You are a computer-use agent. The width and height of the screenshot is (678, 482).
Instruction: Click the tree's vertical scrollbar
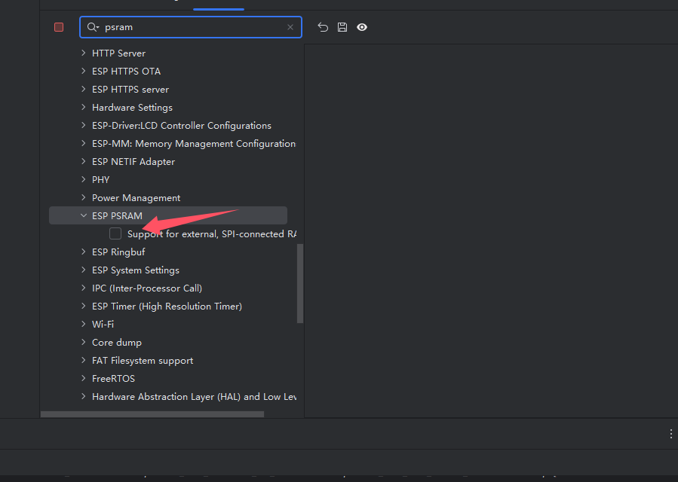click(300, 282)
